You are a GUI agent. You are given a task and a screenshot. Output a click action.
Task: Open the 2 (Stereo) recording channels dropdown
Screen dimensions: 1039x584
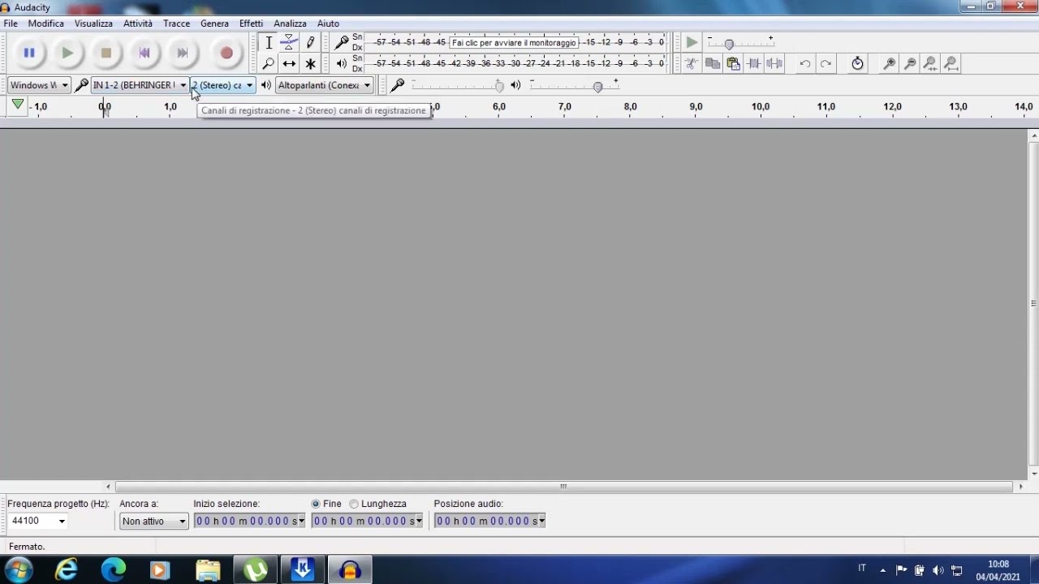[x=222, y=85]
